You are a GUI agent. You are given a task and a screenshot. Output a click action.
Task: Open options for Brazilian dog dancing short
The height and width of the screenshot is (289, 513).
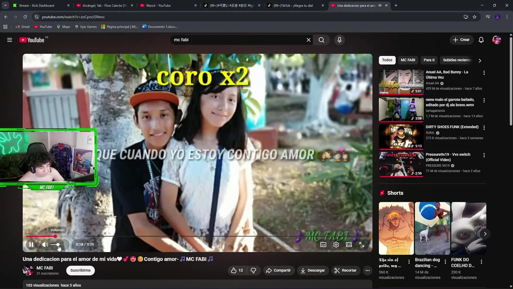coord(445,262)
